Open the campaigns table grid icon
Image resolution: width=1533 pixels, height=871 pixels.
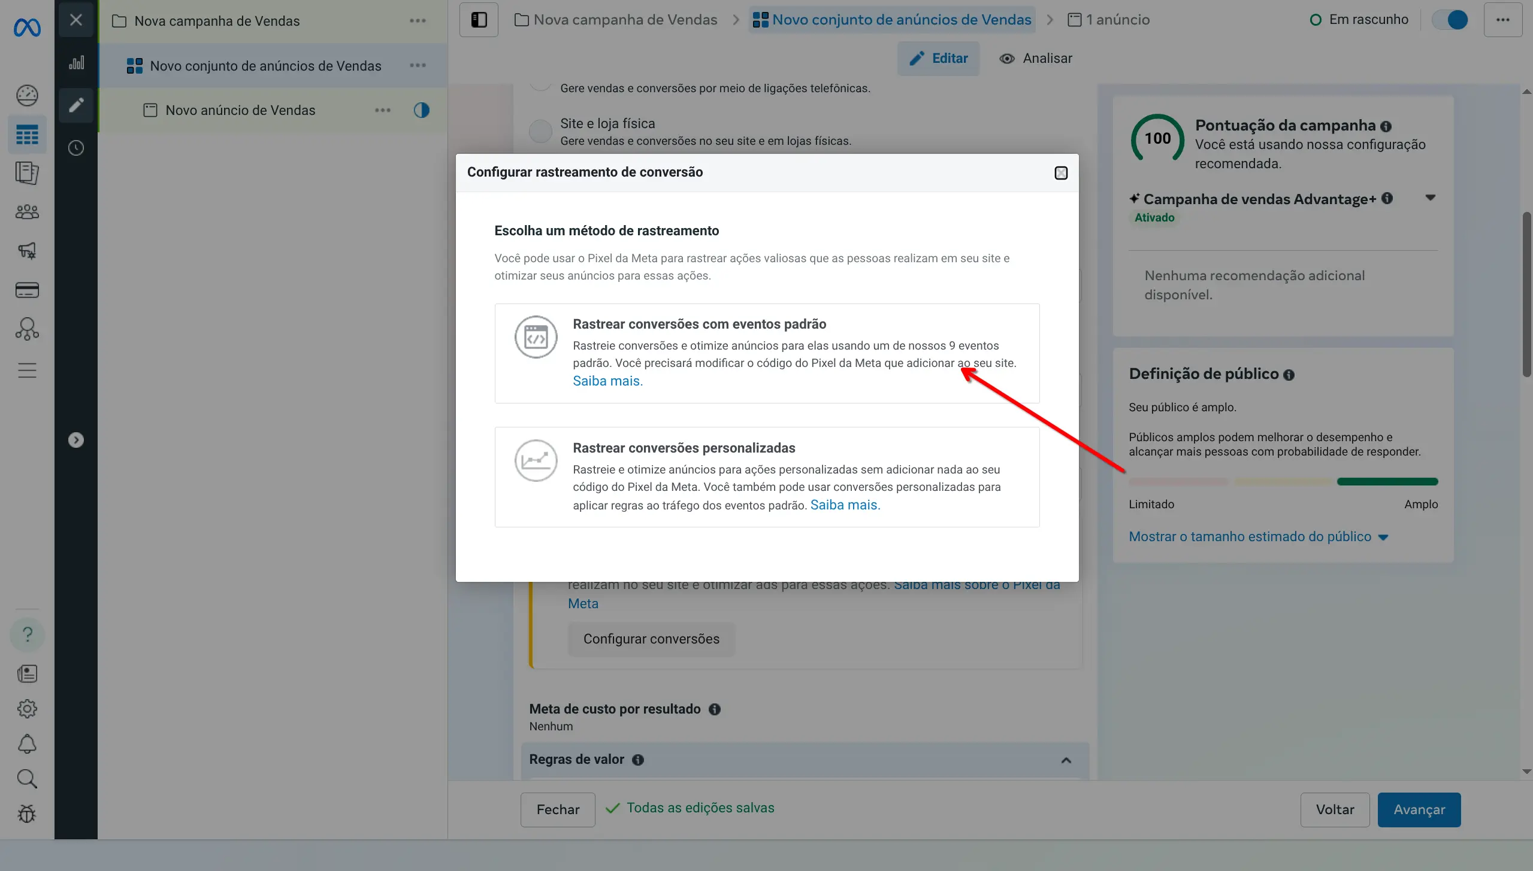pos(27,135)
